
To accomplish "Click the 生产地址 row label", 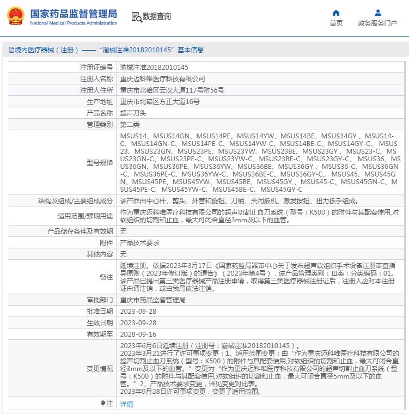I will pyautogui.click(x=100, y=101).
